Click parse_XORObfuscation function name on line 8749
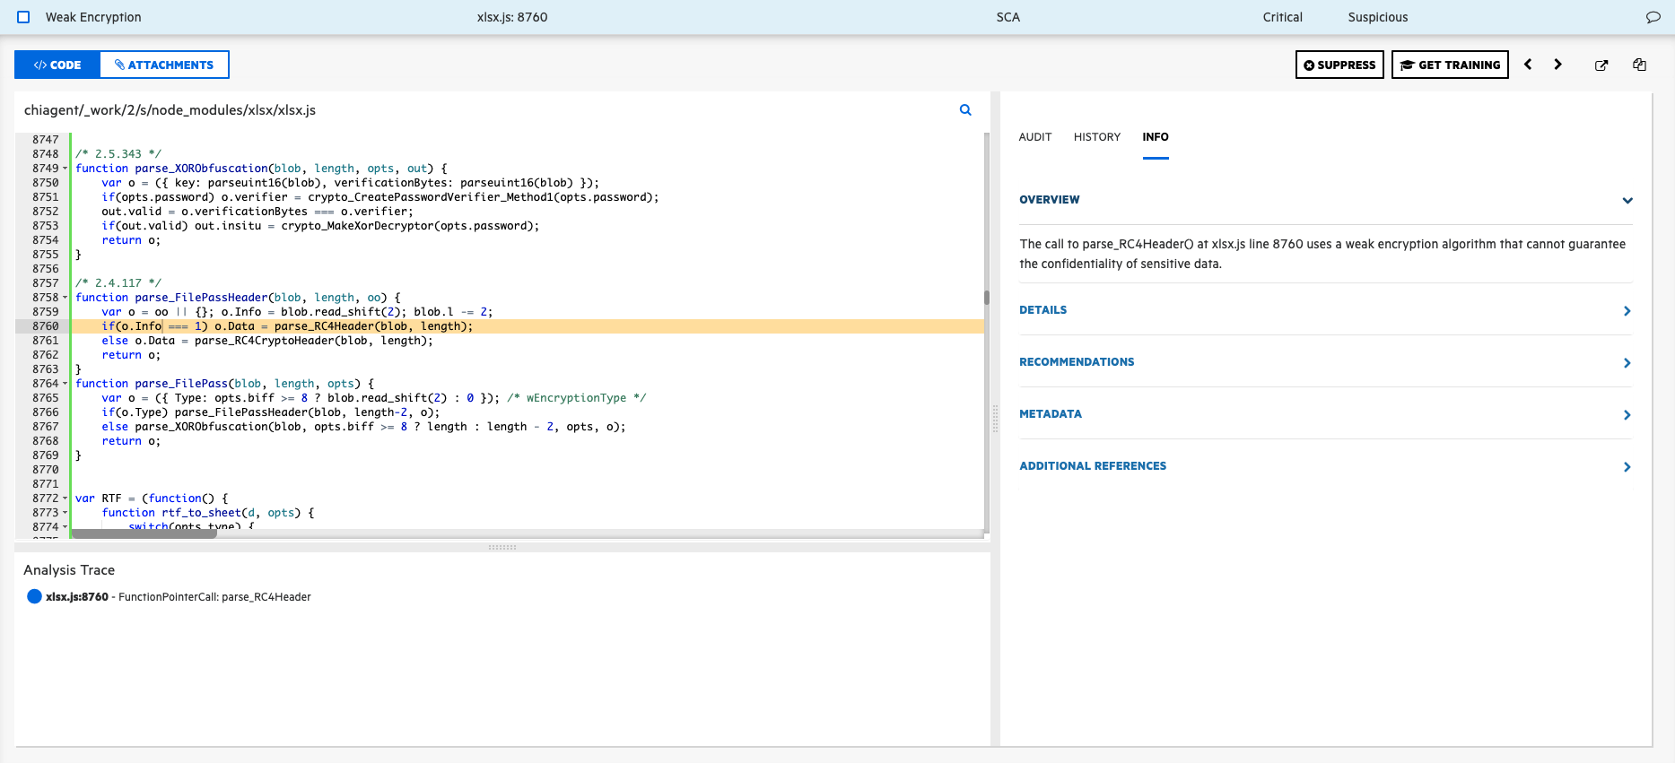1675x763 pixels. (x=201, y=169)
